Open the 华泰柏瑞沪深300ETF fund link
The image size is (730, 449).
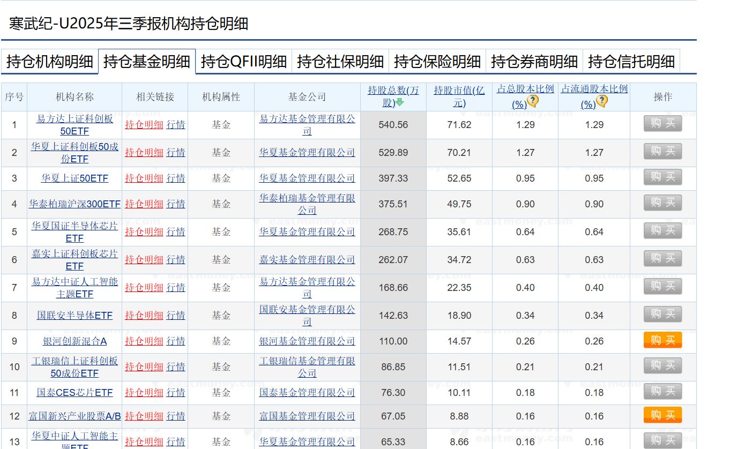tap(75, 204)
